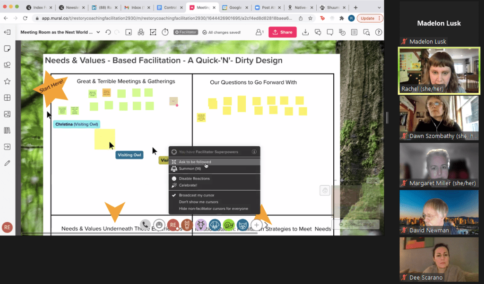484x284 pixels.
Task: Click the download mural icon
Action: [x=305, y=32]
